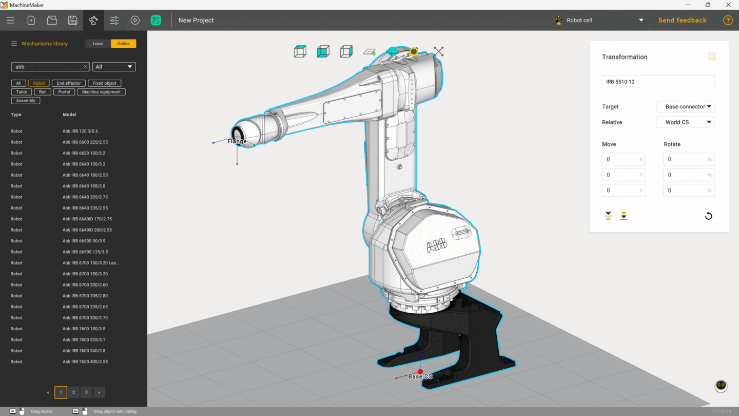Click the wireframe view cube icon

click(300, 51)
